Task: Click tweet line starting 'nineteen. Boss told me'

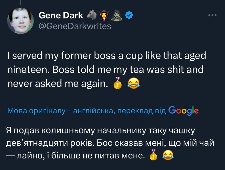Action: click(x=105, y=70)
